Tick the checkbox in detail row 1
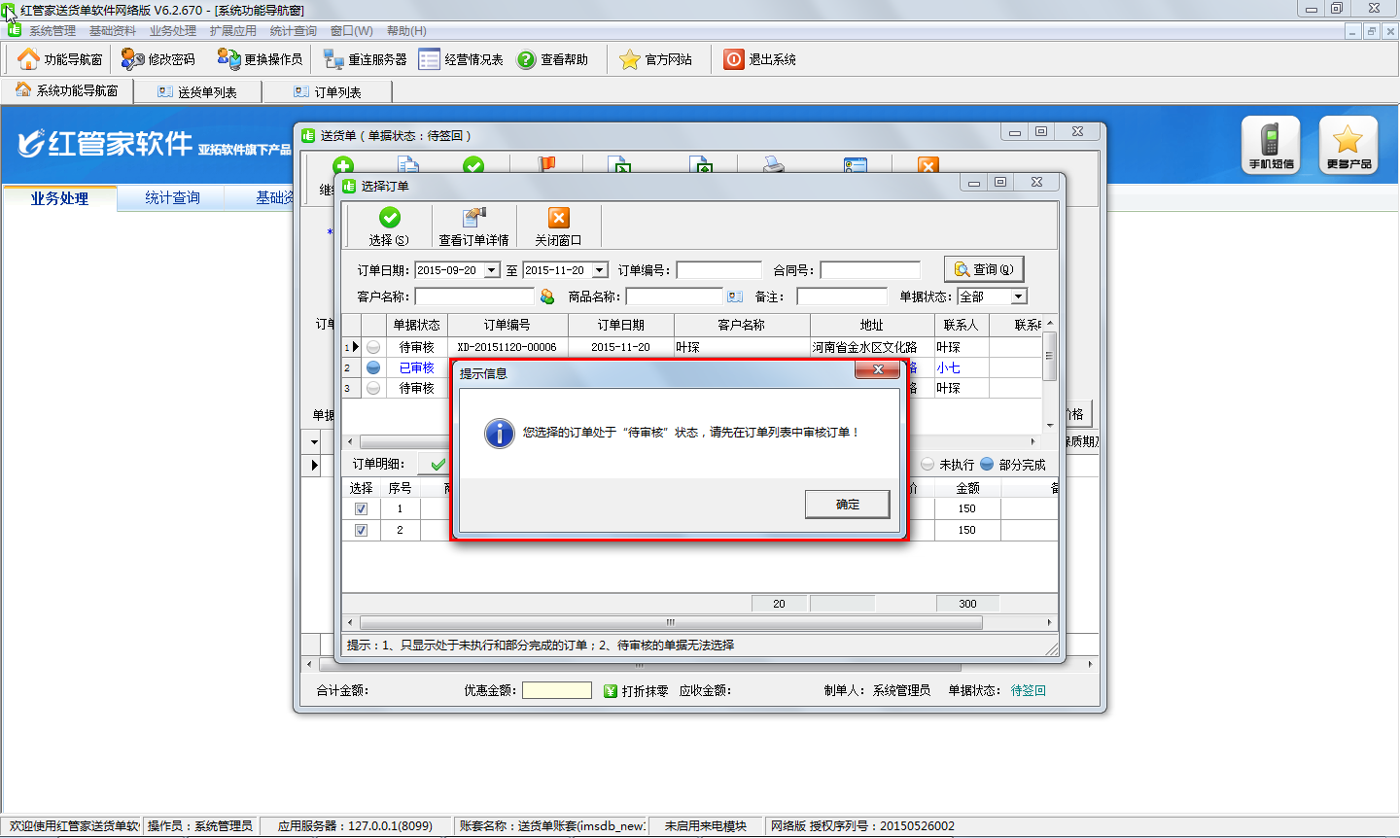Image resolution: width=1400 pixels, height=838 pixels. [x=361, y=508]
